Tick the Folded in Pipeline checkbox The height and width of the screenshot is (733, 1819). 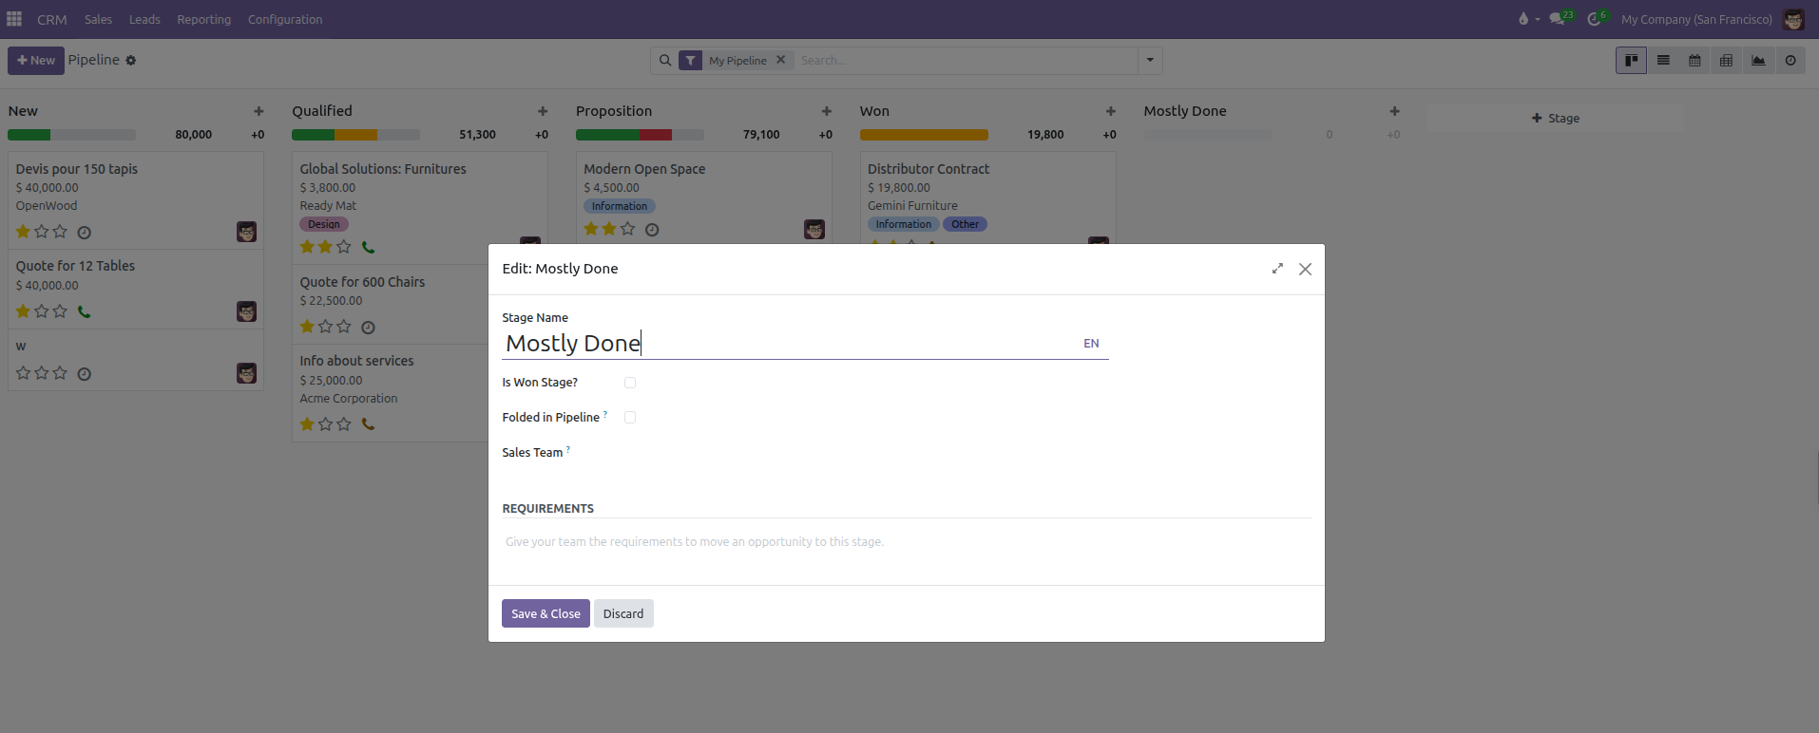630,417
